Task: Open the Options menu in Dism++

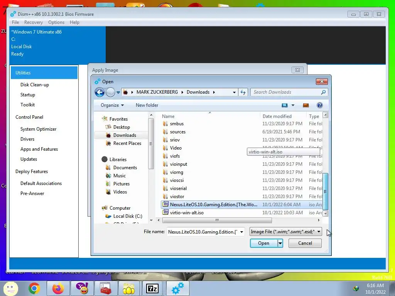Action: pyautogui.click(x=56, y=22)
